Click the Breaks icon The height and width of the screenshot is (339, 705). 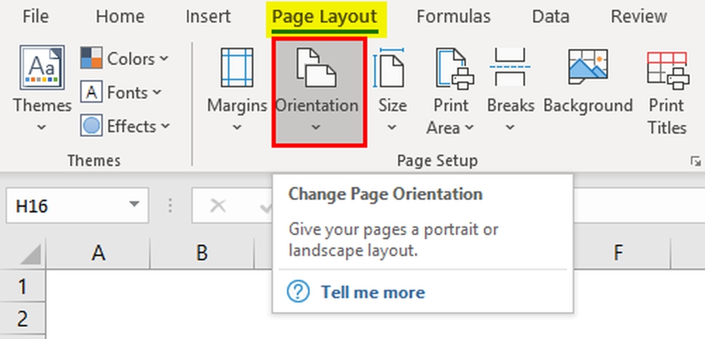pyautogui.click(x=510, y=67)
